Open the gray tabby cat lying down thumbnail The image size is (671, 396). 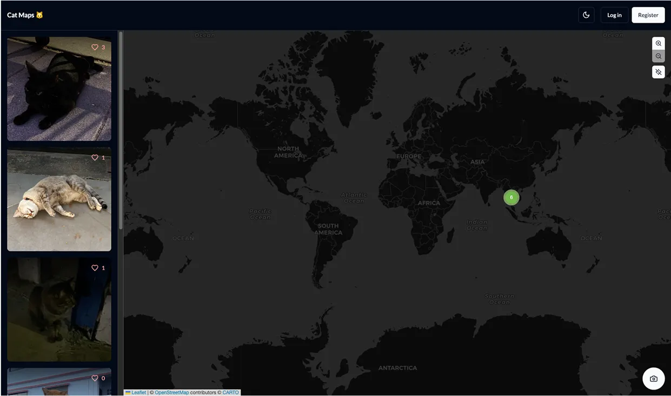59,199
